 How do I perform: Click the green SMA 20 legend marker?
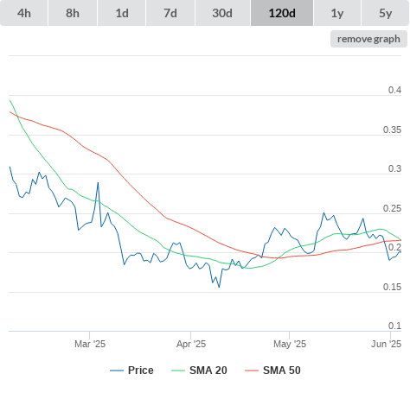(178, 371)
